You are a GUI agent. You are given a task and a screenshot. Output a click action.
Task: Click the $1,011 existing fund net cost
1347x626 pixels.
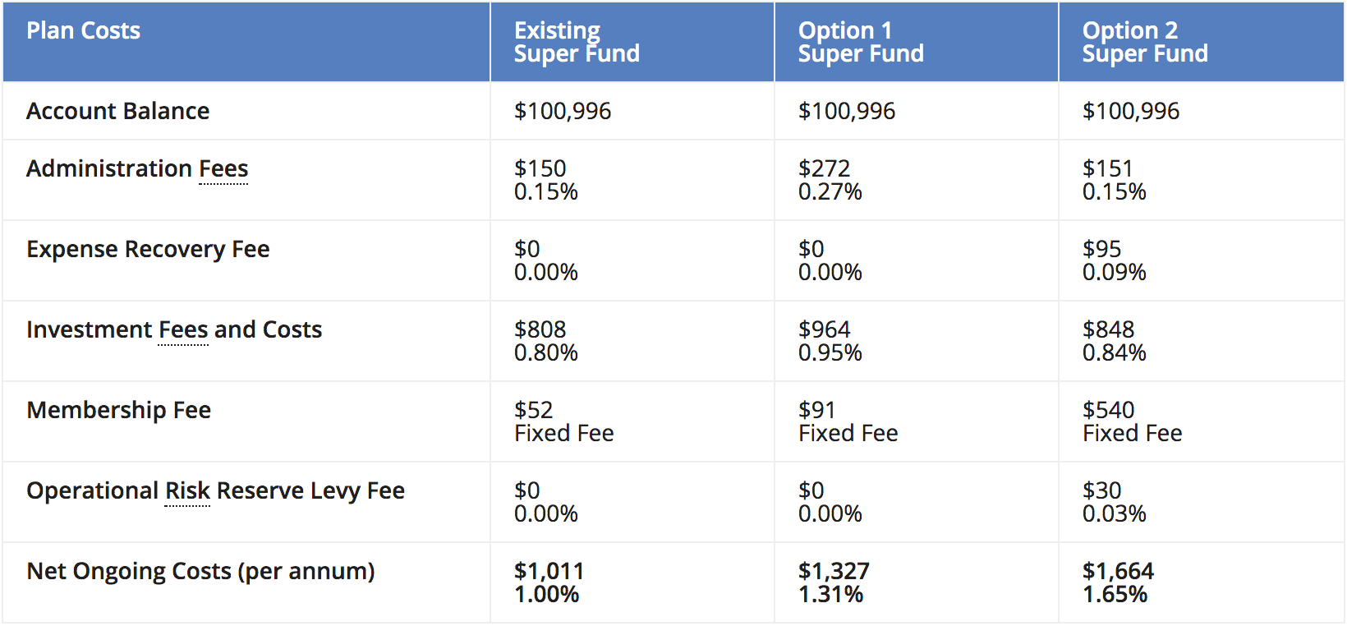tap(549, 571)
